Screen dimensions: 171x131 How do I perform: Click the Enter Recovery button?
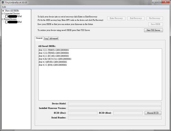click(x=116, y=18)
